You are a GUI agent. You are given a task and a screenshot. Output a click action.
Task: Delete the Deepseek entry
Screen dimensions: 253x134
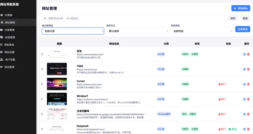[x=248, y=129]
